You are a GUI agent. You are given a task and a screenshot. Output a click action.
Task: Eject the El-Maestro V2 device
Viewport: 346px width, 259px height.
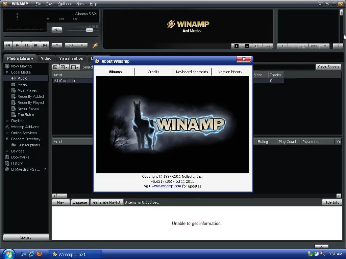tap(45, 169)
